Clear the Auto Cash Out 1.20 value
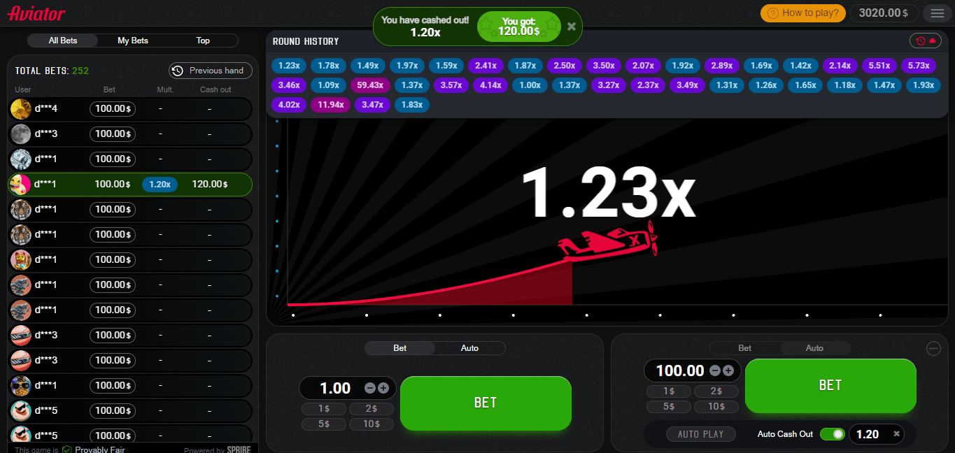The width and height of the screenshot is (955, 453). click(x=898, y=433)
